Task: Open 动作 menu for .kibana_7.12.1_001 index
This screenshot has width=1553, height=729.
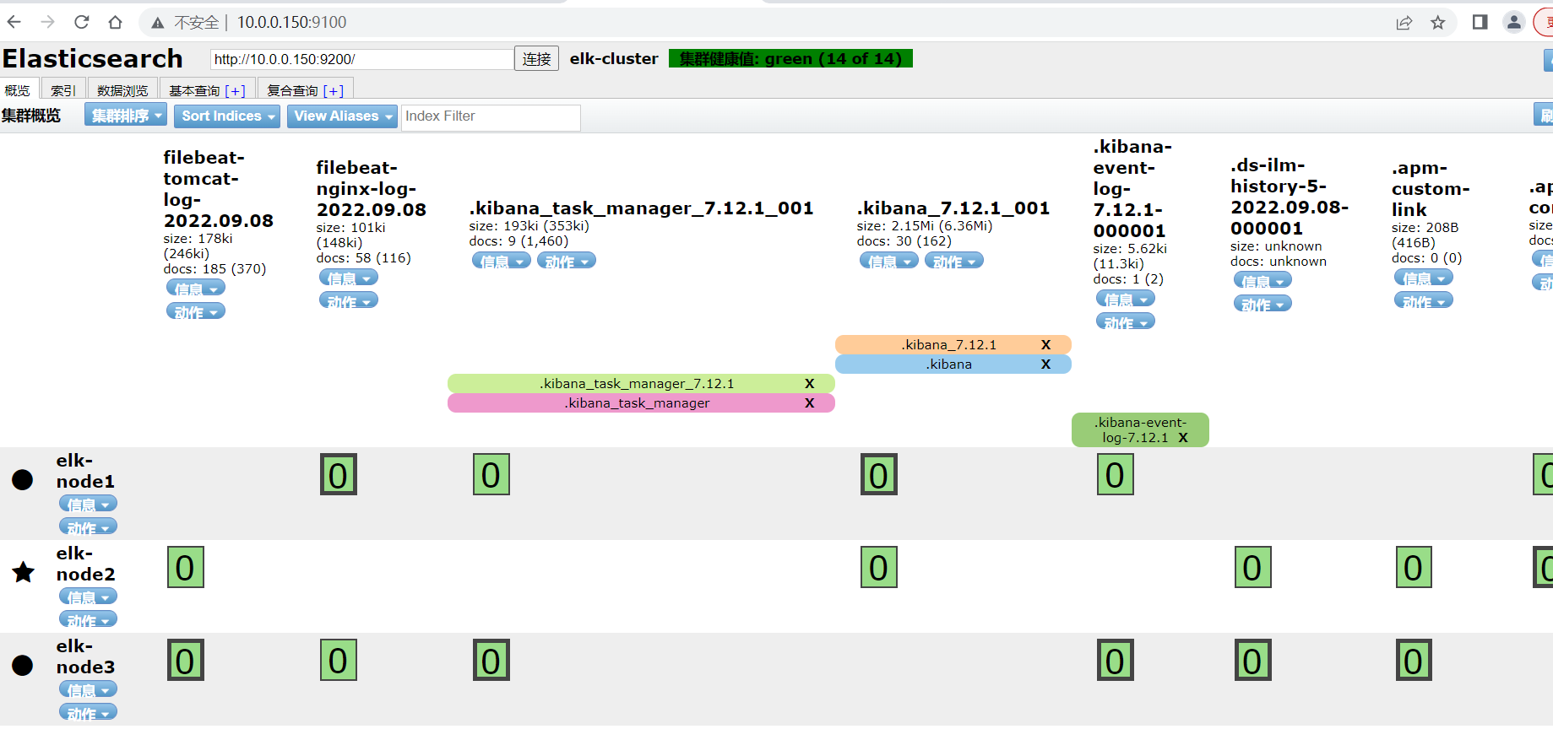Action: (954, 262)
